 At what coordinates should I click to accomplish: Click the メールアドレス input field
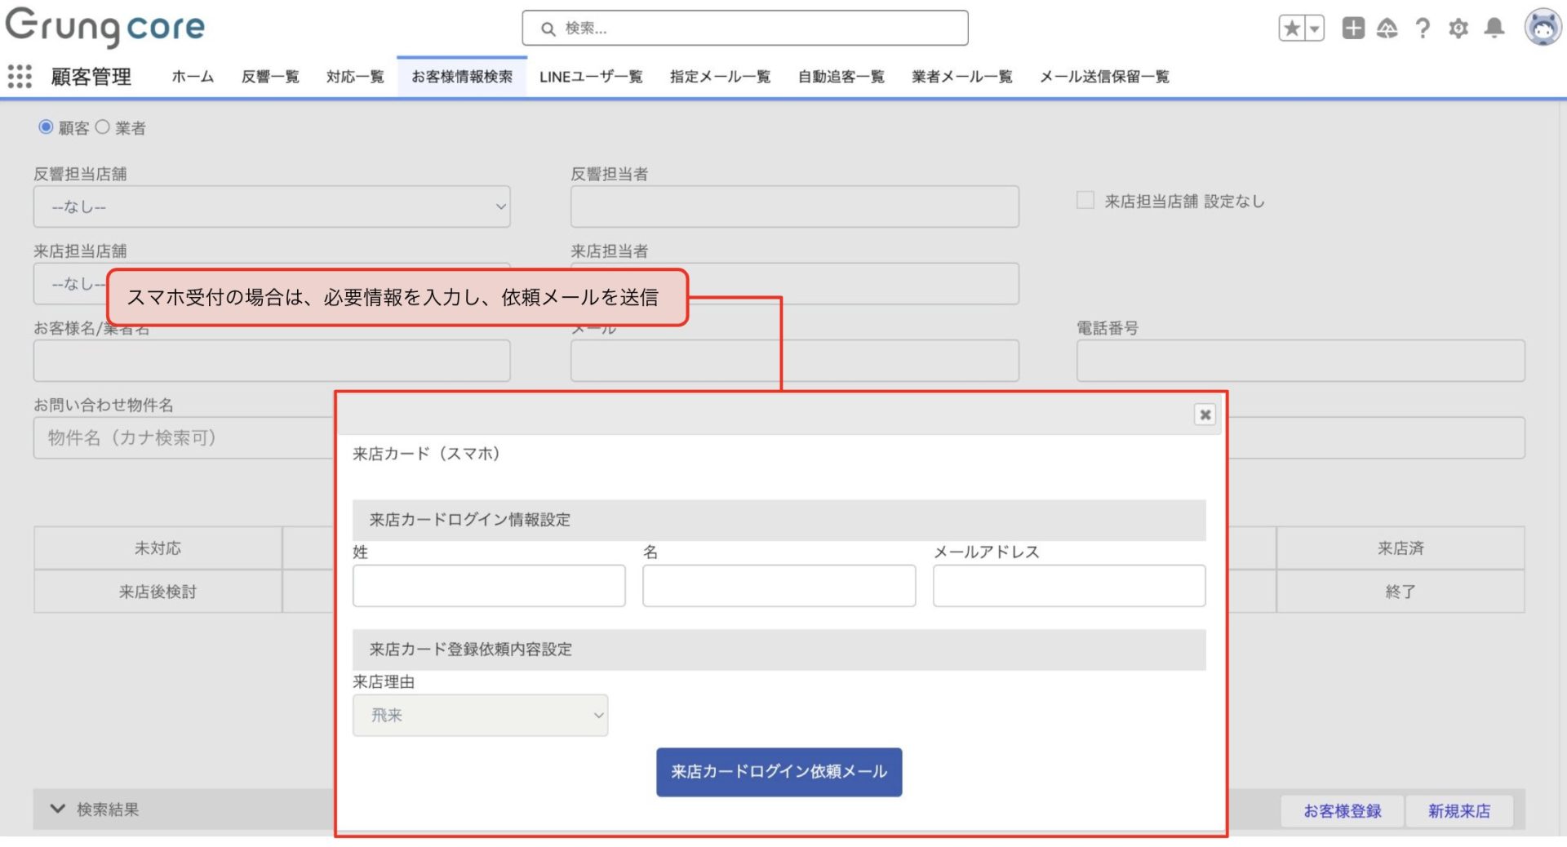[1068, 586]
